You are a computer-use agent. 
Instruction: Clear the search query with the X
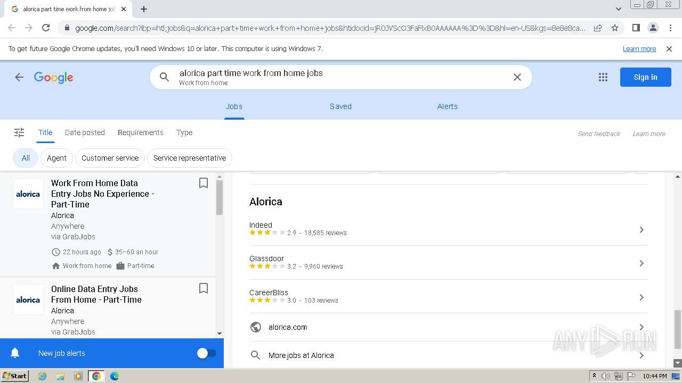(517, 77)
